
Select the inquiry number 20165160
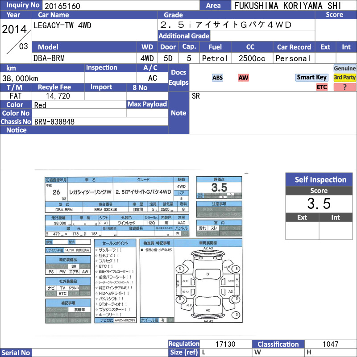[62, 6]
